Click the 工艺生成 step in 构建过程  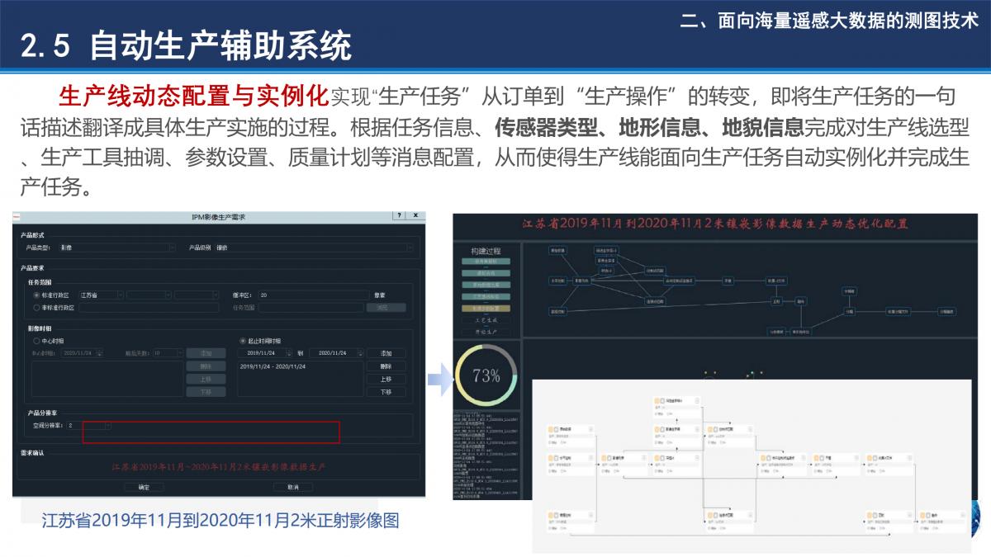[486, 319]
